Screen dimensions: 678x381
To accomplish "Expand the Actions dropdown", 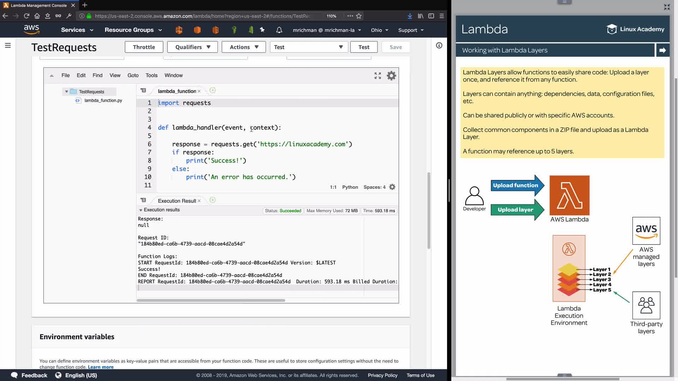I will click(244, 47).
